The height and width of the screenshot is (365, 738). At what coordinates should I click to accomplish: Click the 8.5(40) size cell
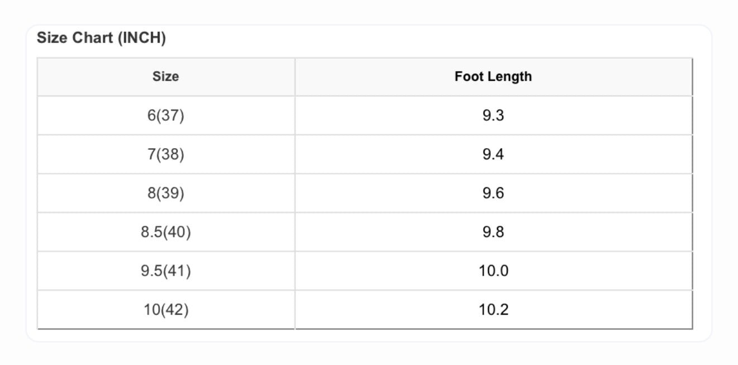(x=166, y=232)
